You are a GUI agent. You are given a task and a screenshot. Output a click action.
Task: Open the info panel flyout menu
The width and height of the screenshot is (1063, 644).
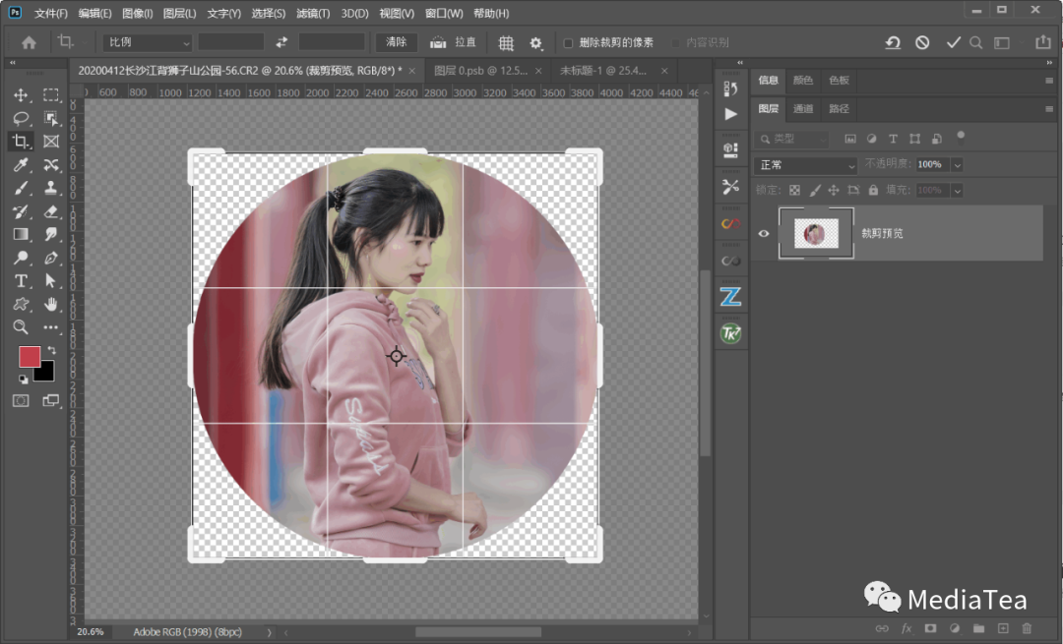point(1049,80)
